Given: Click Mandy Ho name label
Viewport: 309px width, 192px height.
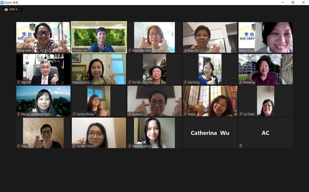Looking at the screenshot, I should [37, 114].
